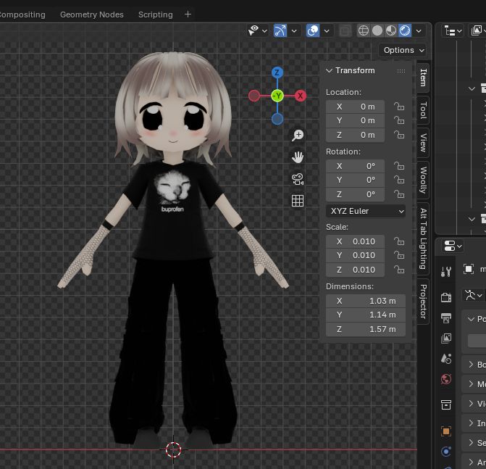Image resolution: width=486 pixels, height=469 pixels.
Task: Lock Rotation Z with padlock
Action: [399, 194]
